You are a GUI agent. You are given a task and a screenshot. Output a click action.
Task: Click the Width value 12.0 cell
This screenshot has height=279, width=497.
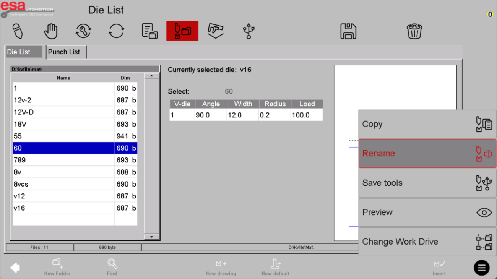(243, 115)
